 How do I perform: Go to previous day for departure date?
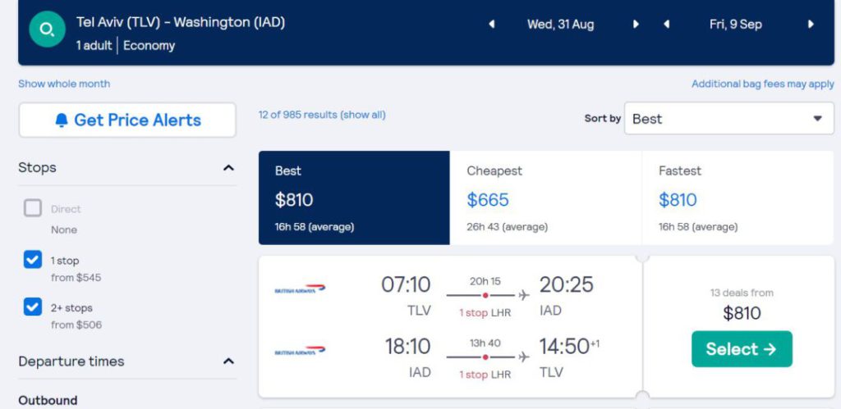coord(491,24)
